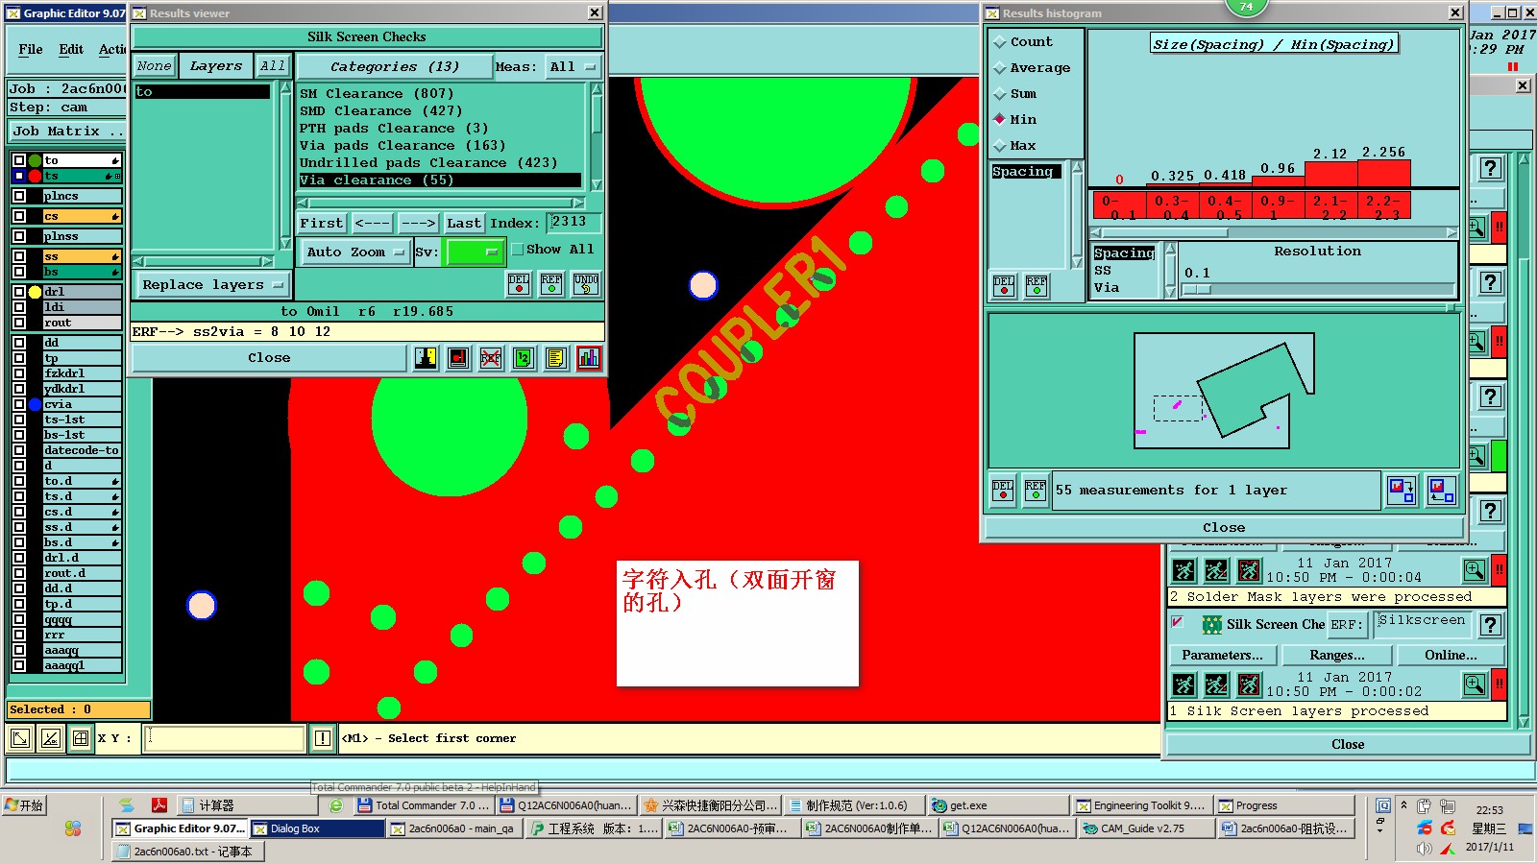Open the Edit menu
The height and width of the screenshot is (864, 1537).
pos(71,49)
